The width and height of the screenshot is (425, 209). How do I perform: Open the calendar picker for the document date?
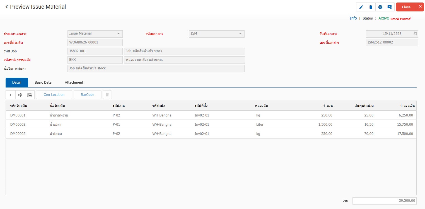[415, 34]
